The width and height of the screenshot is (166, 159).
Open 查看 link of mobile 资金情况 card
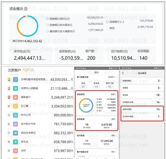tap(114, 94)
